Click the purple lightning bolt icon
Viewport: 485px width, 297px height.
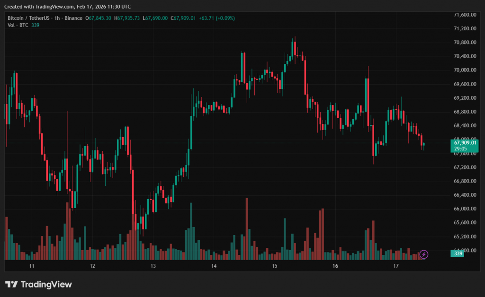click(x=424, y=254)
